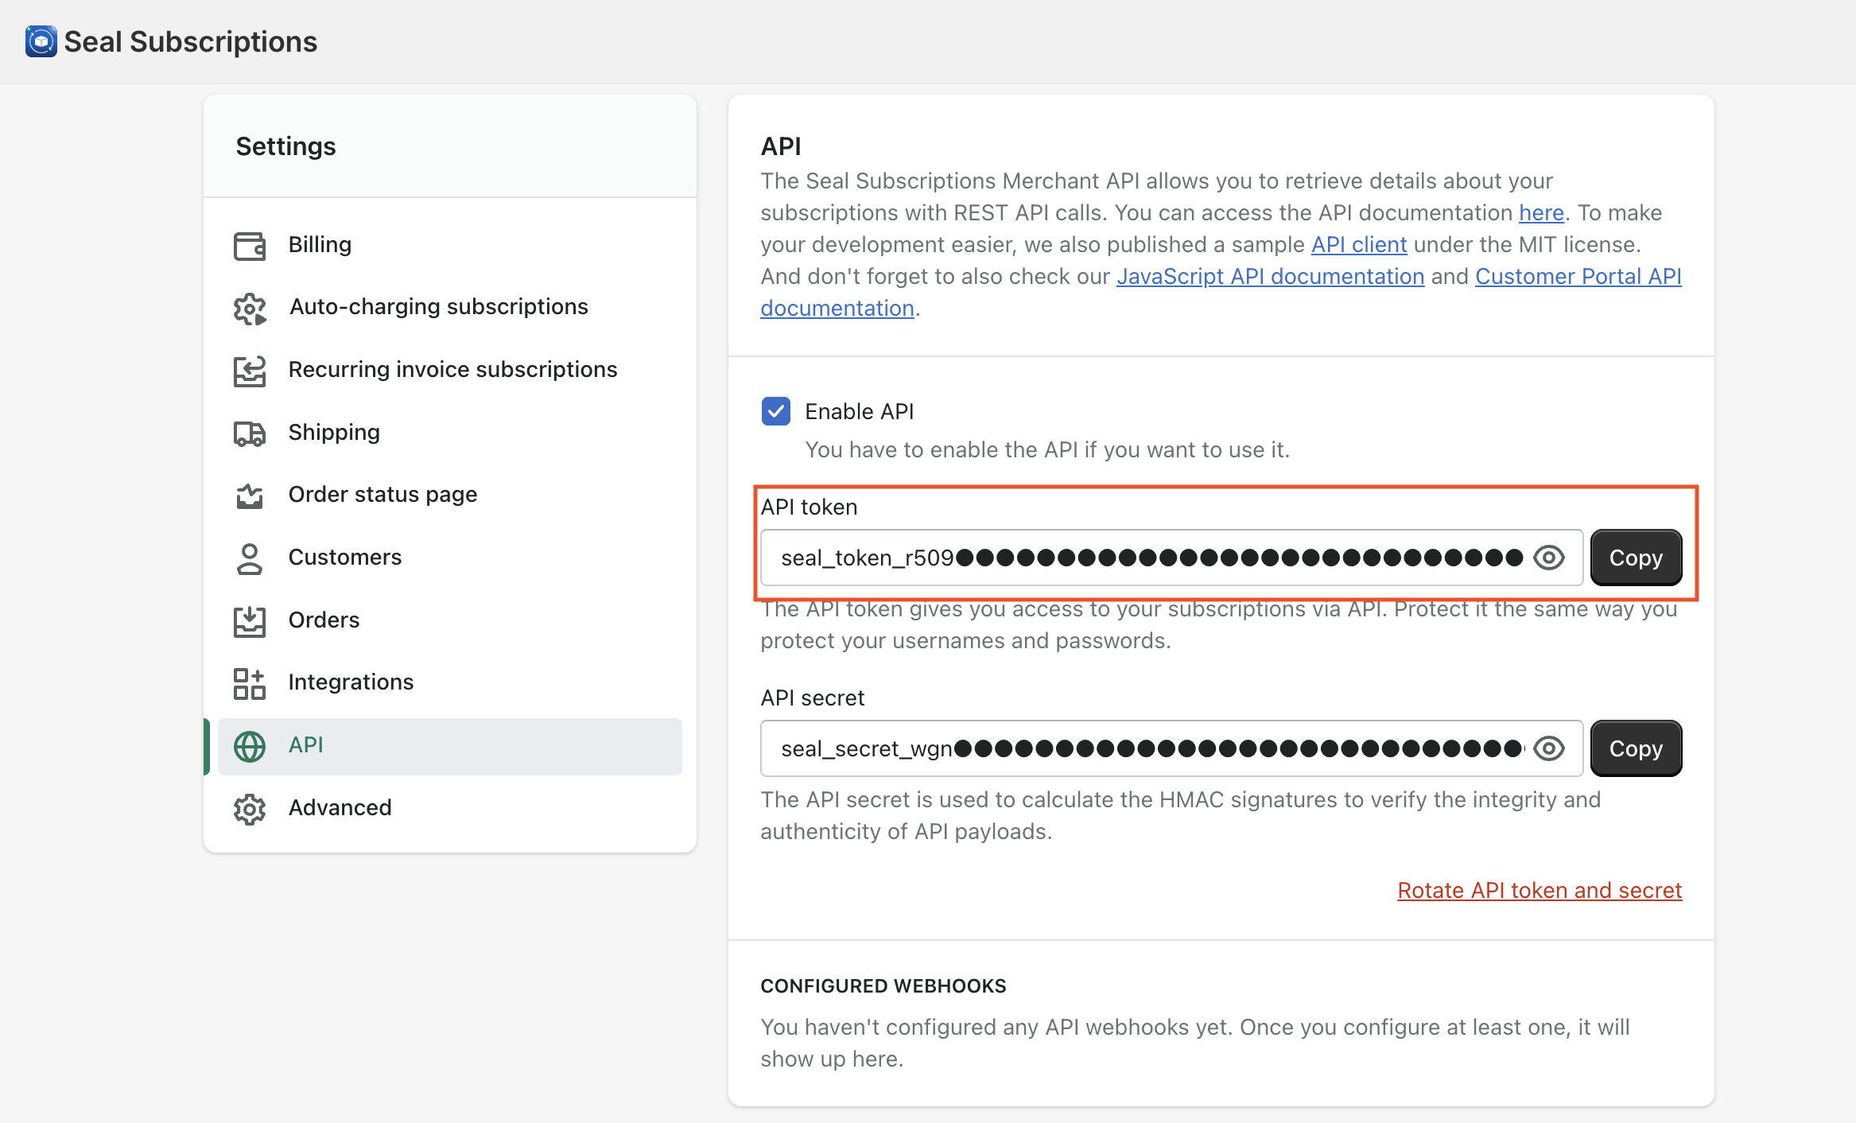Copy the API token

[1636, 558]
